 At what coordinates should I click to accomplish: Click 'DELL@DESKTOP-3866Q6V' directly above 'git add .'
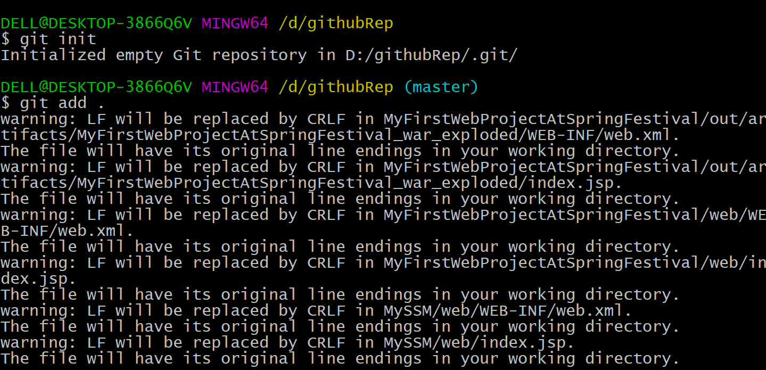(96, 87)
